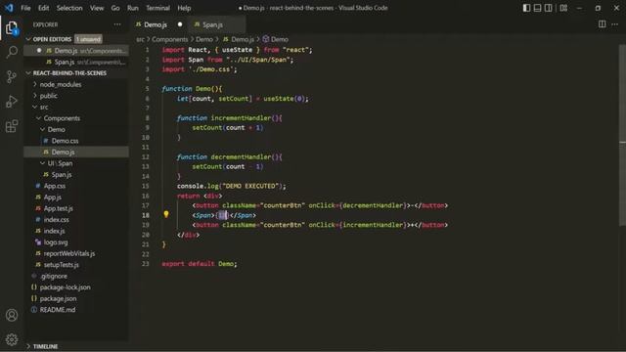Click the editor vertical scrollbar
Image resolution: width=626 pixels, height=352 pixels.
coord(622,136)
